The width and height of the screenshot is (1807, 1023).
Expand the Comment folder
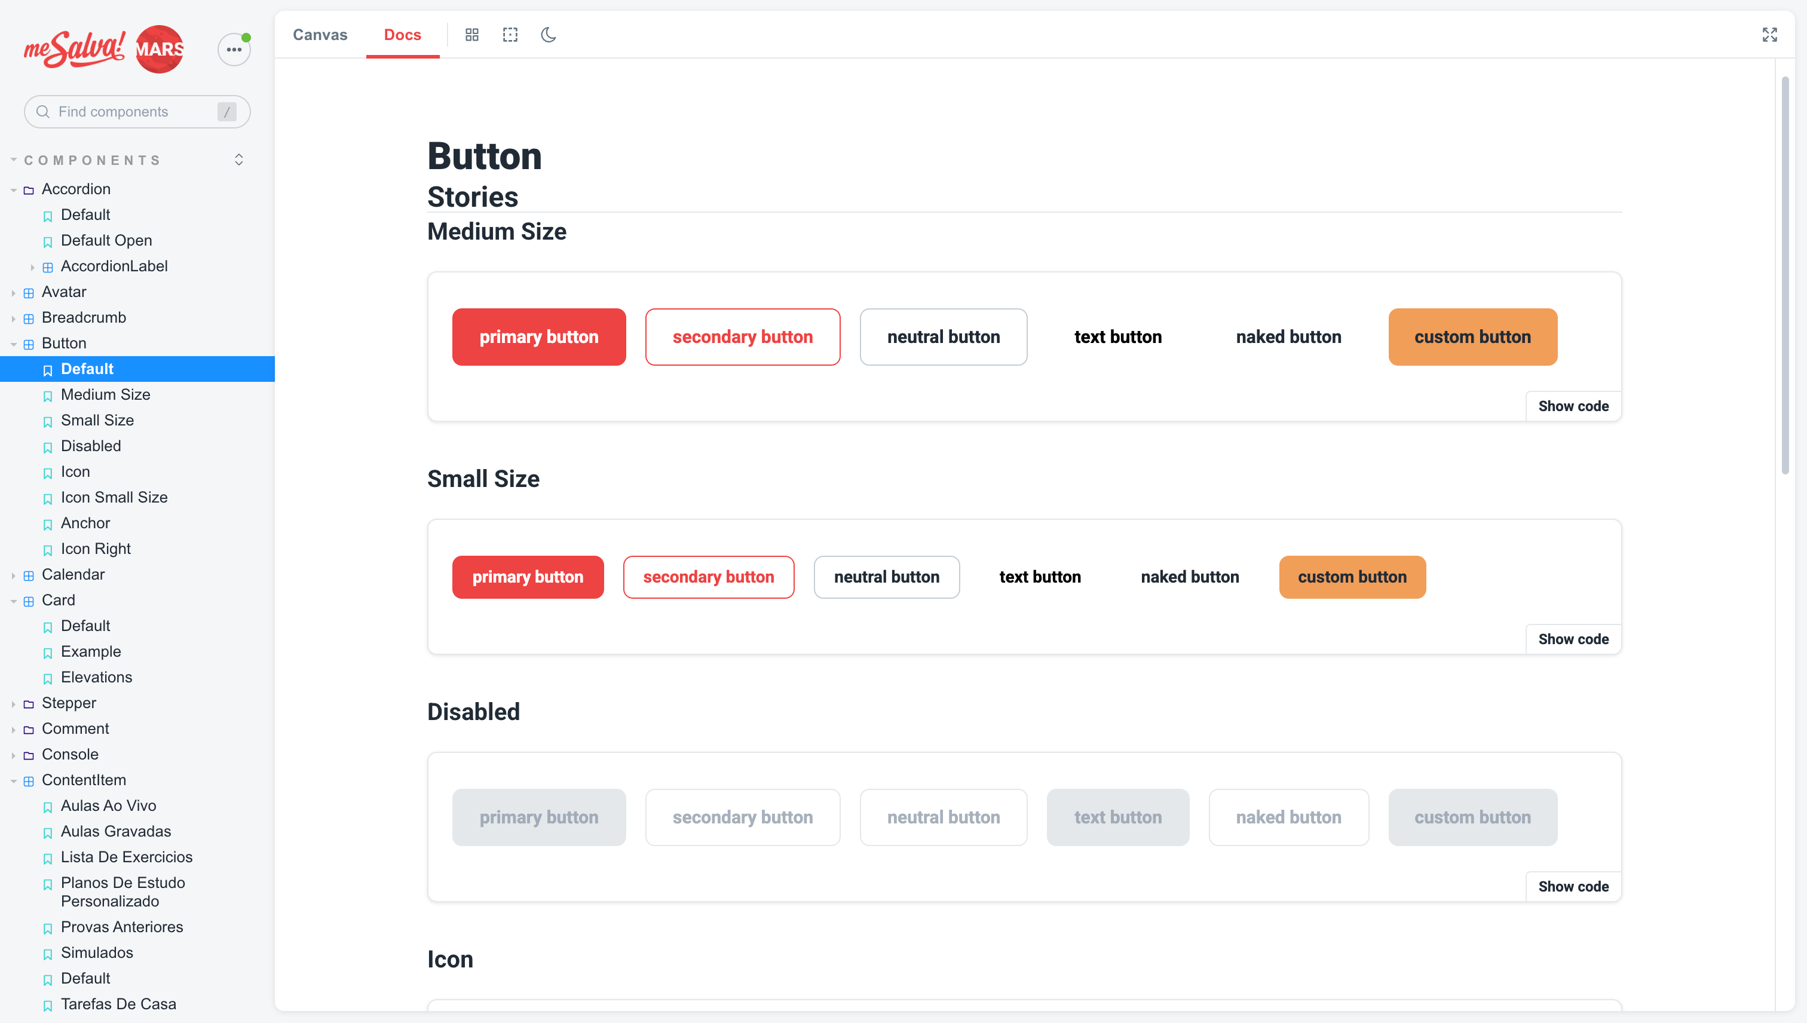75,728
